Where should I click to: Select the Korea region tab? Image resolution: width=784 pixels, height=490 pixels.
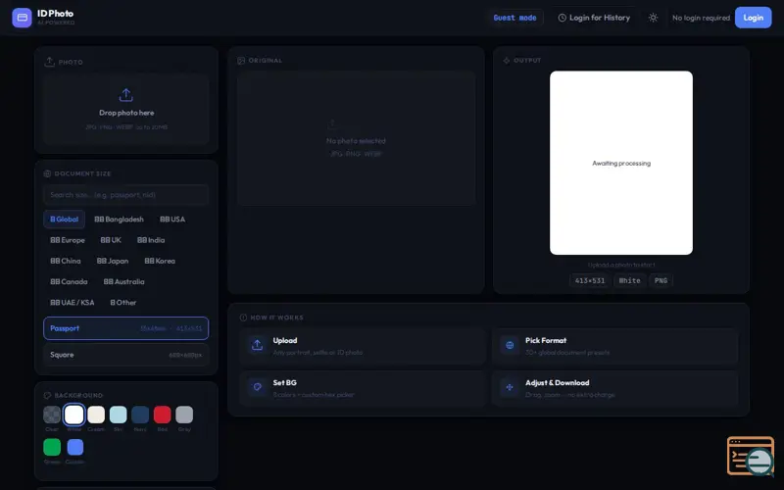160,261
